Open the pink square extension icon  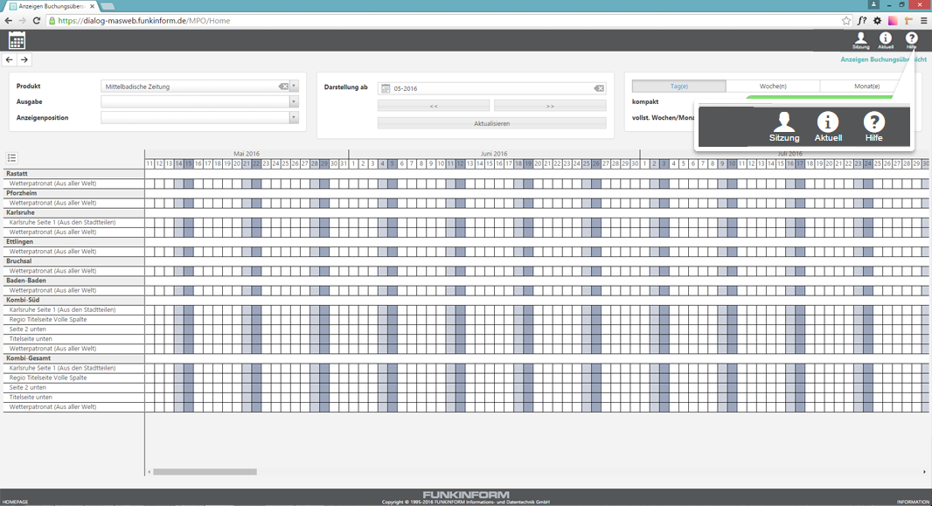point(892,20)
